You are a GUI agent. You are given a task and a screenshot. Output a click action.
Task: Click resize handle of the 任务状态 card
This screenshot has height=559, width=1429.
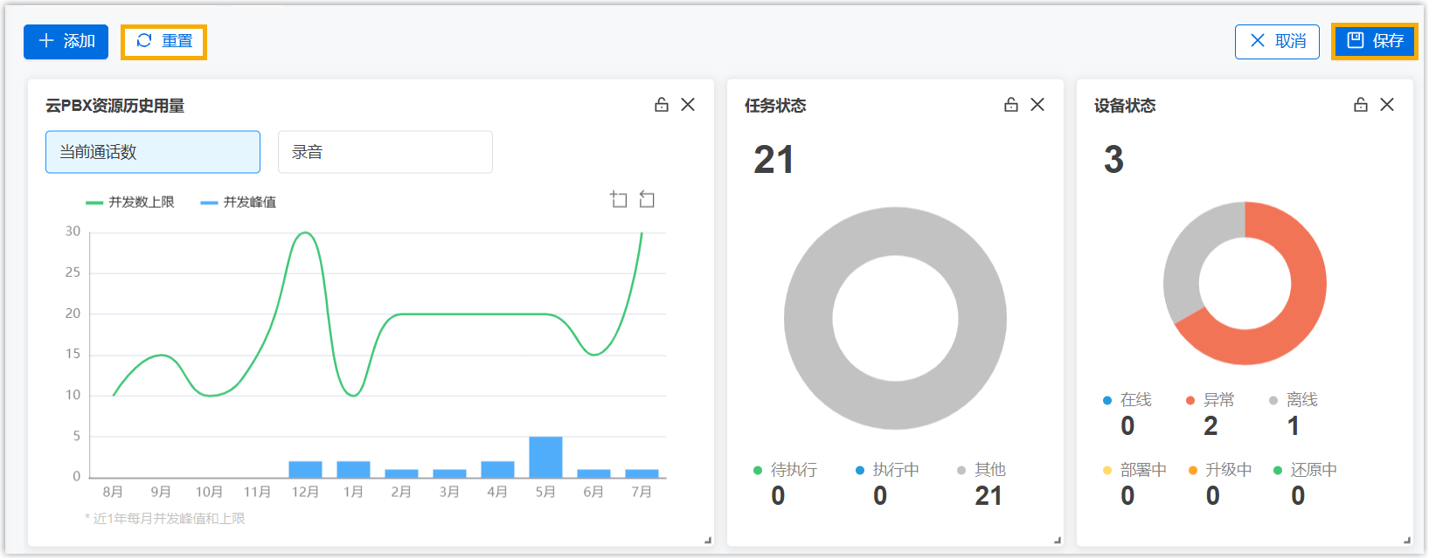pos(1057,541)
